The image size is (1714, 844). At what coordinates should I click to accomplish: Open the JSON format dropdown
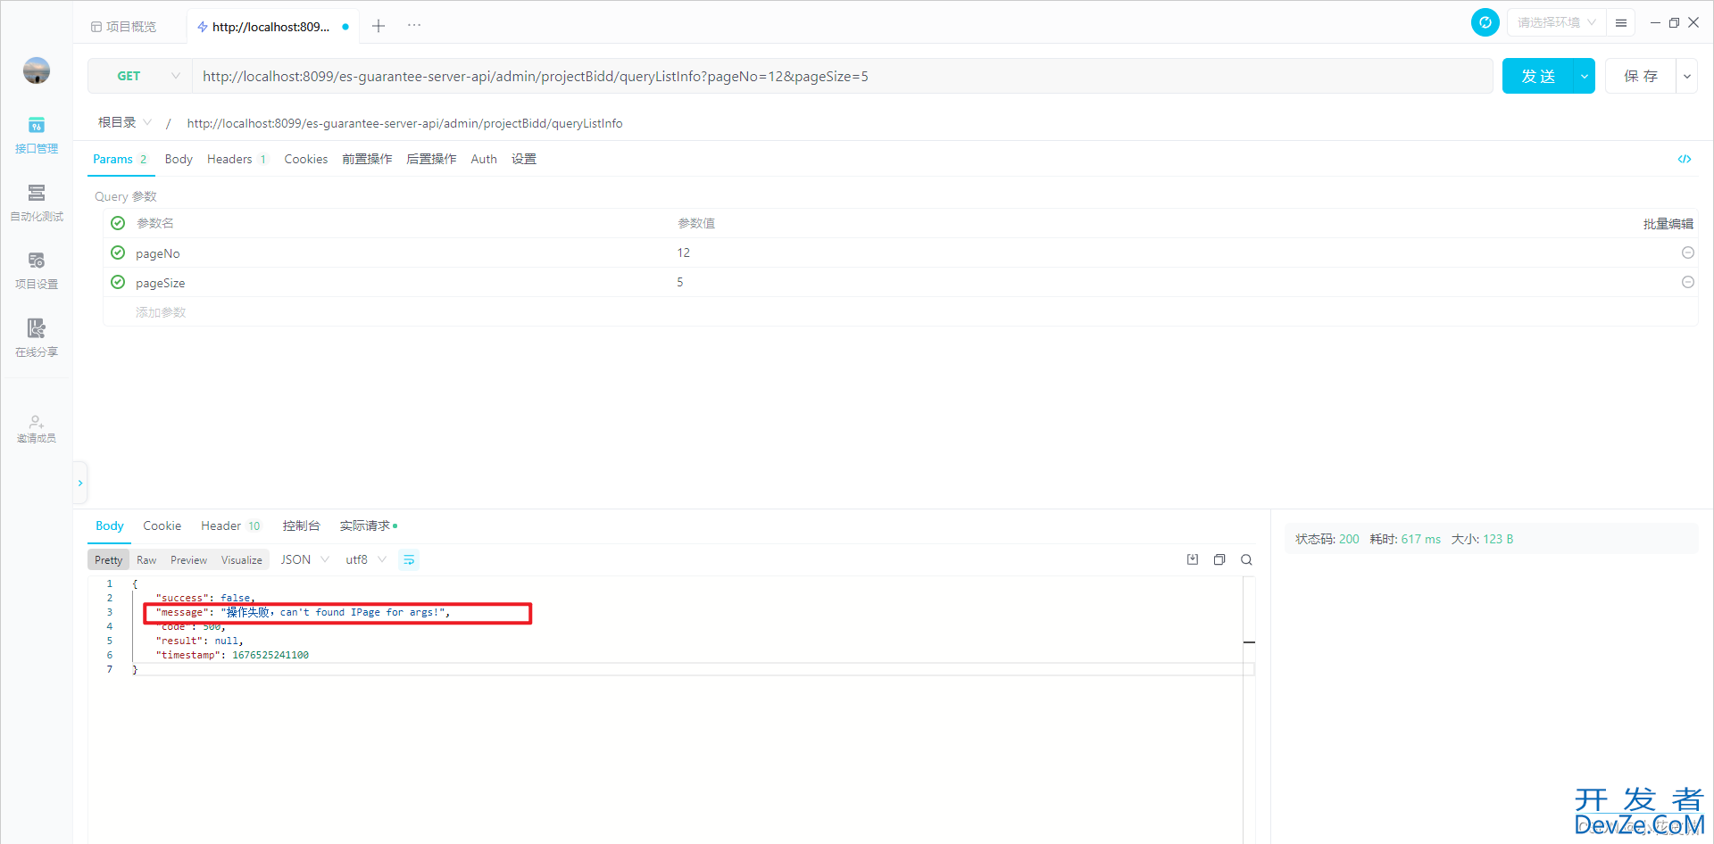[304, 559]
